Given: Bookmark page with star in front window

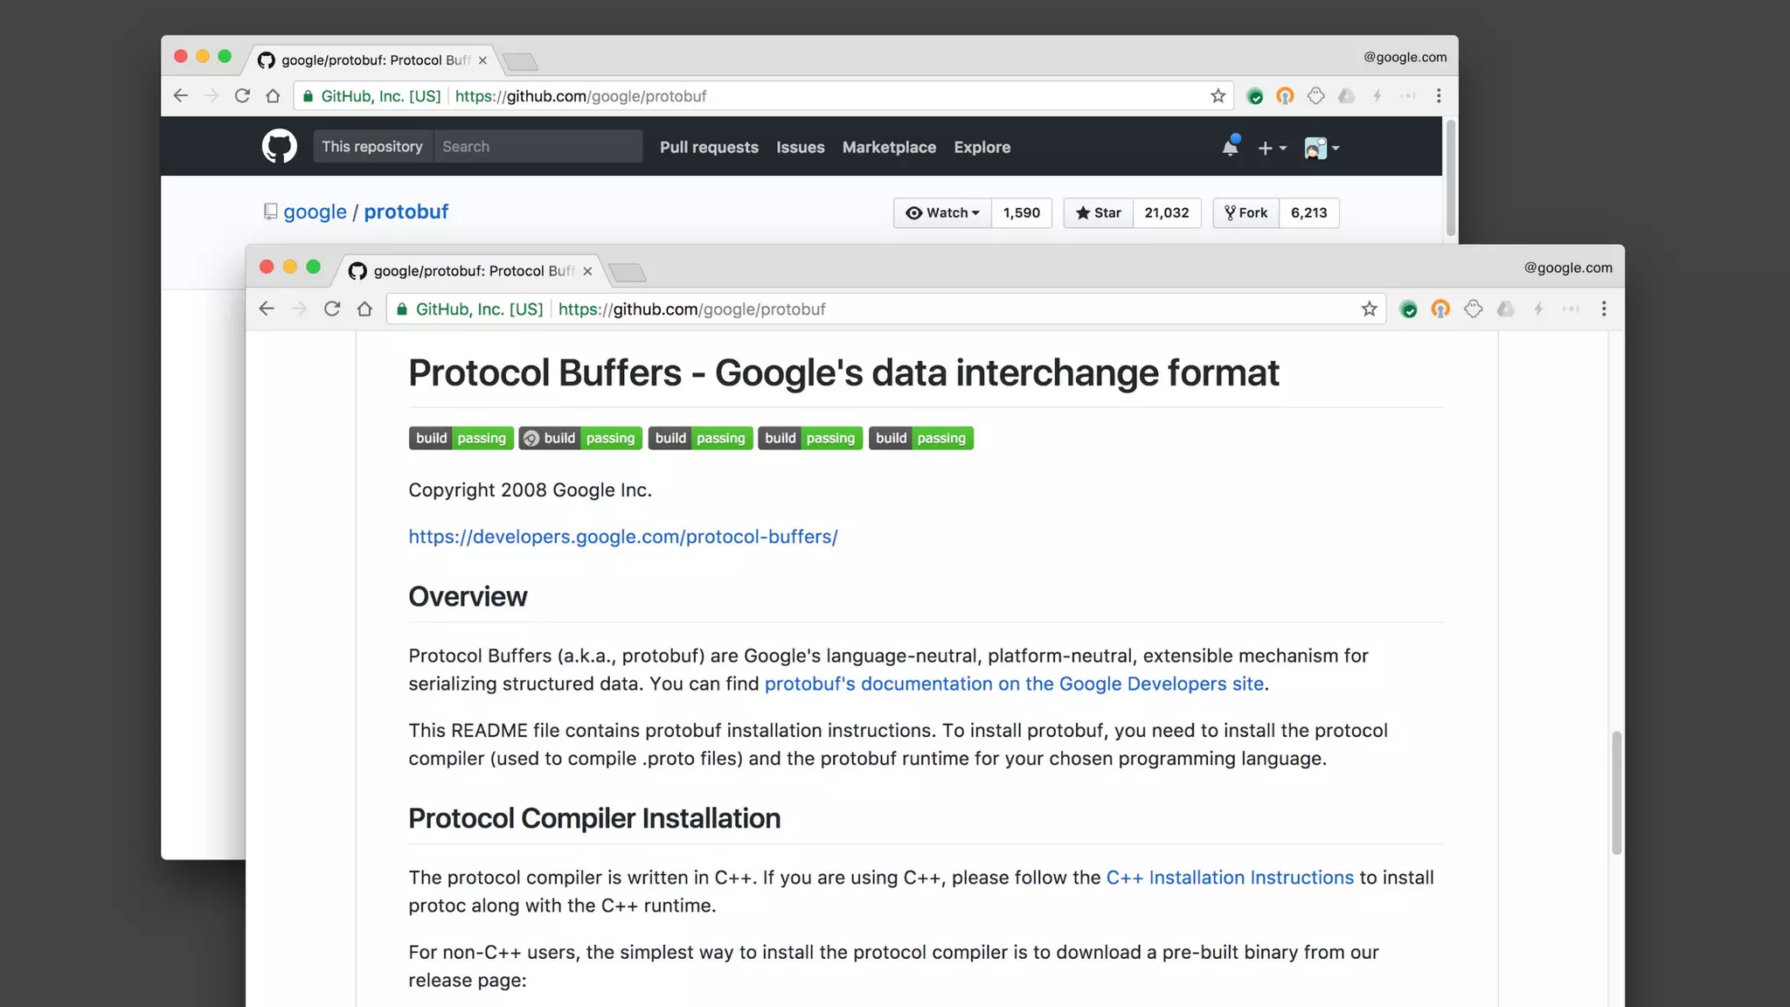Looking at the screenshot, I should pos(1369,309).
